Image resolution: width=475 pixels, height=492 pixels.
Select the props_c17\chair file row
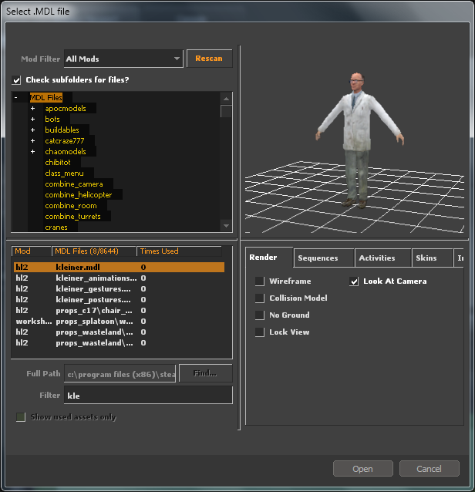pos(120,310)
